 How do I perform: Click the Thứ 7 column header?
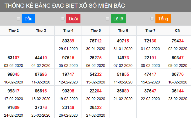151,30
